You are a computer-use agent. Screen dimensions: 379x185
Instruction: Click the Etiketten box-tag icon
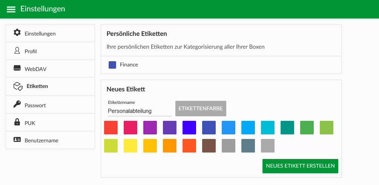[x=18, y=86]
